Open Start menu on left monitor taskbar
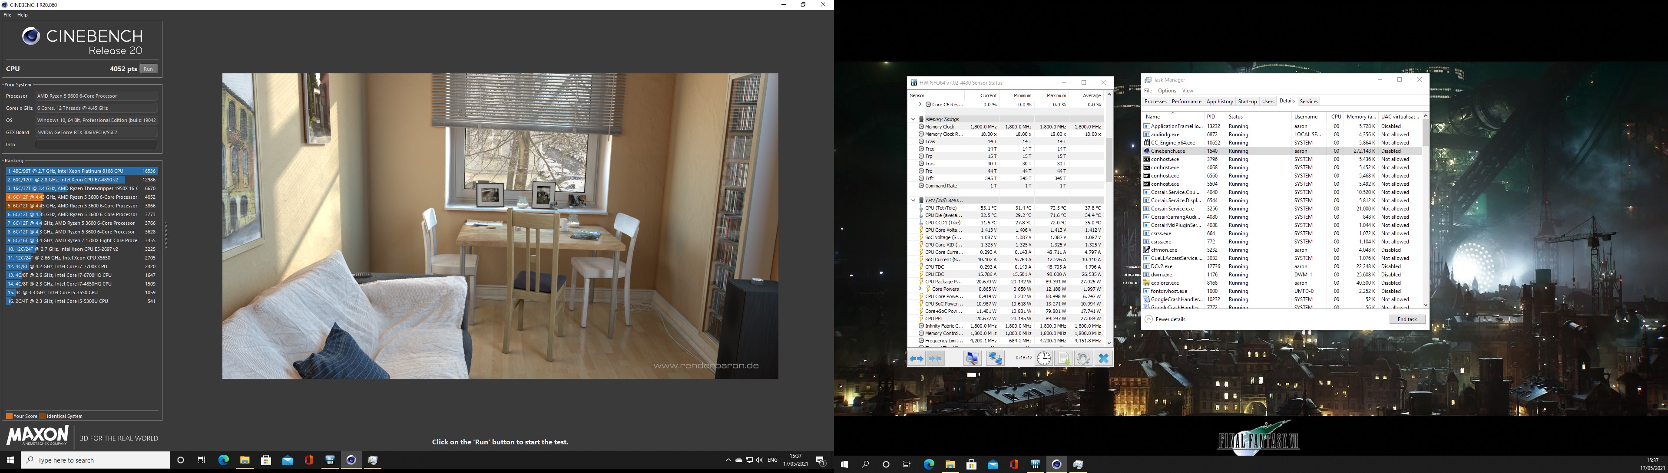The image size is (1668, 473). pyautogui.click(x=10, y=460)
